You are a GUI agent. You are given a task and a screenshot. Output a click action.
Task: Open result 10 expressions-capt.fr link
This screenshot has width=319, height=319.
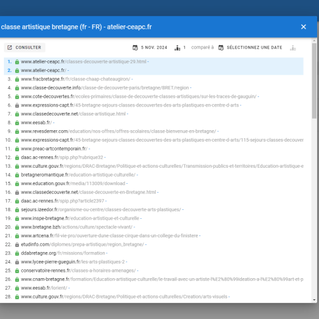pyautogui.click(x=162, y=140)
